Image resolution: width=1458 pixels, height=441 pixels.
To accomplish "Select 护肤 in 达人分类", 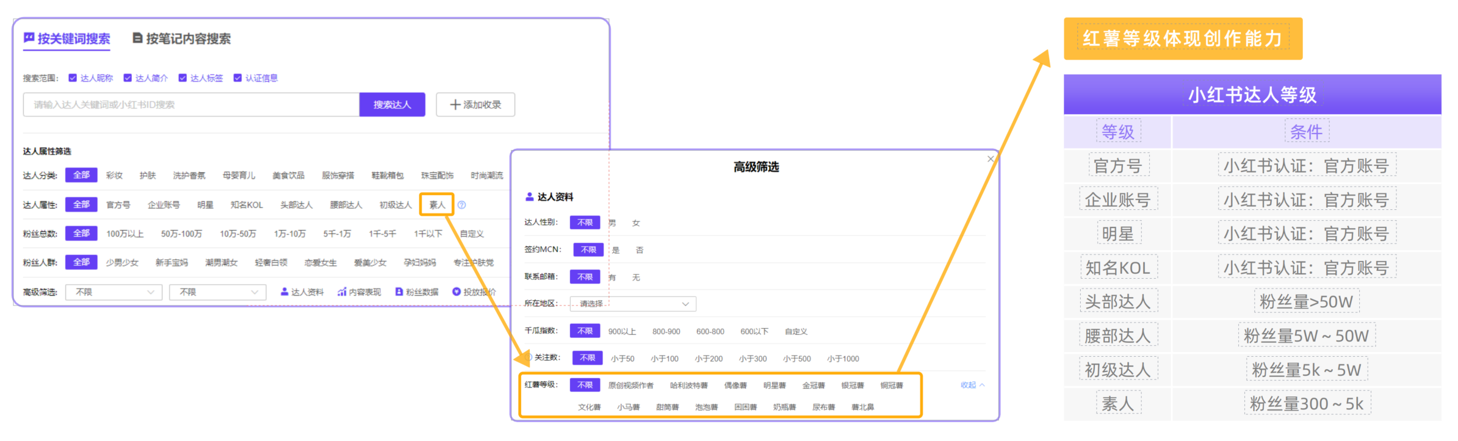I will (148, 176).
